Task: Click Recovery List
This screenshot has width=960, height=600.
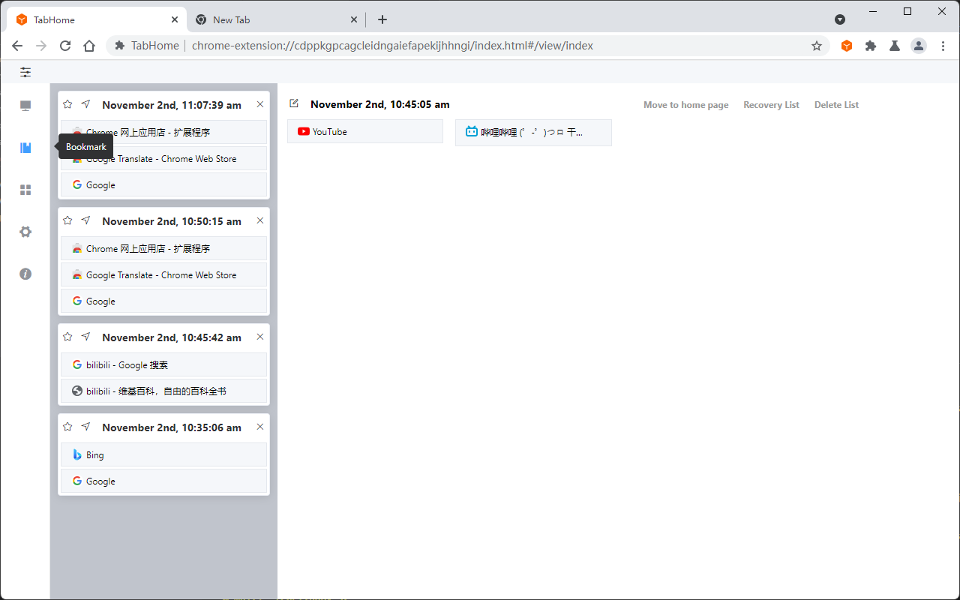Action: point(771,105)
